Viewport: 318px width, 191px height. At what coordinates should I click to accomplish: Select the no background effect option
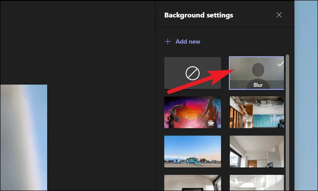point(193,73)
